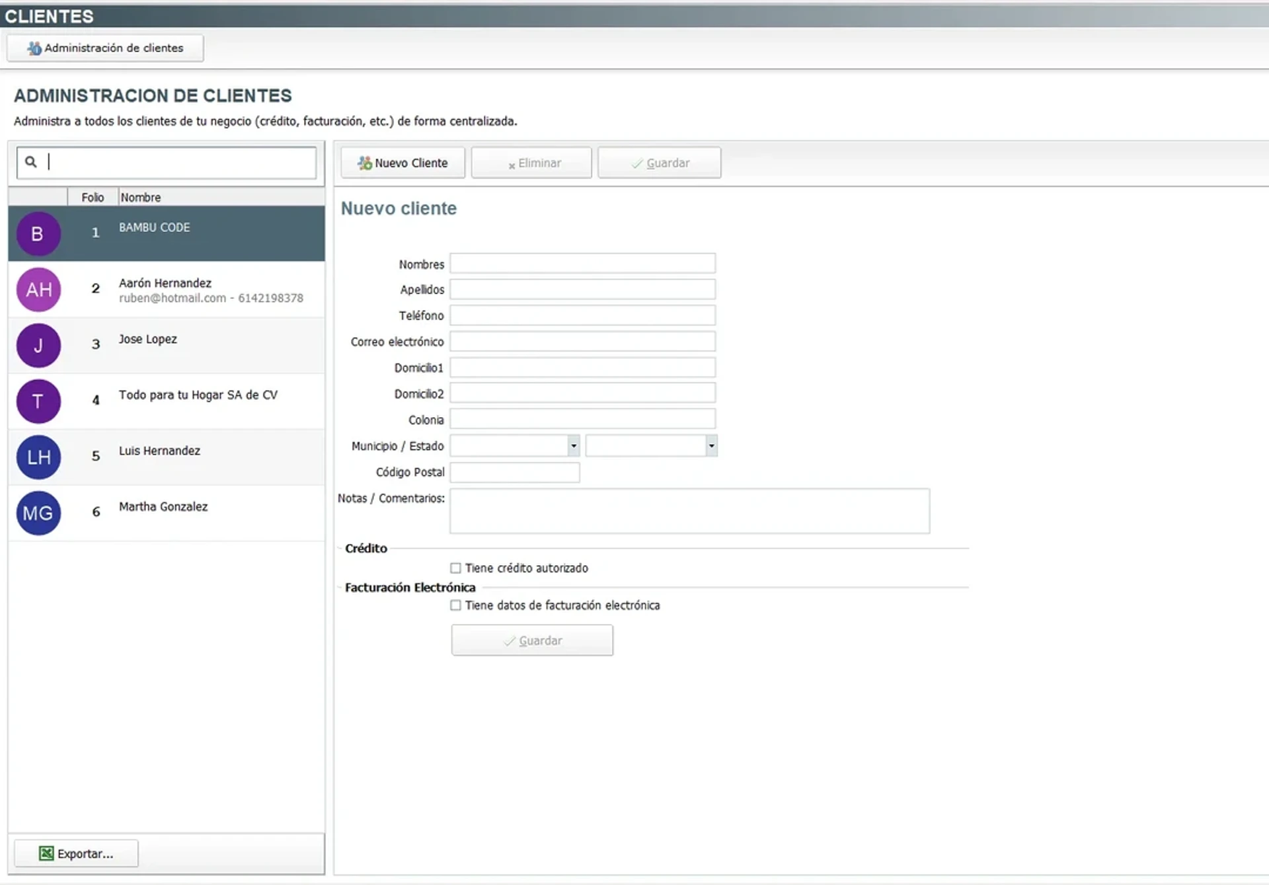The height and width of the screenshot is (885, 1269).
Task: Open the 'Administración de clientes' tab
Action: pos(105,48)
